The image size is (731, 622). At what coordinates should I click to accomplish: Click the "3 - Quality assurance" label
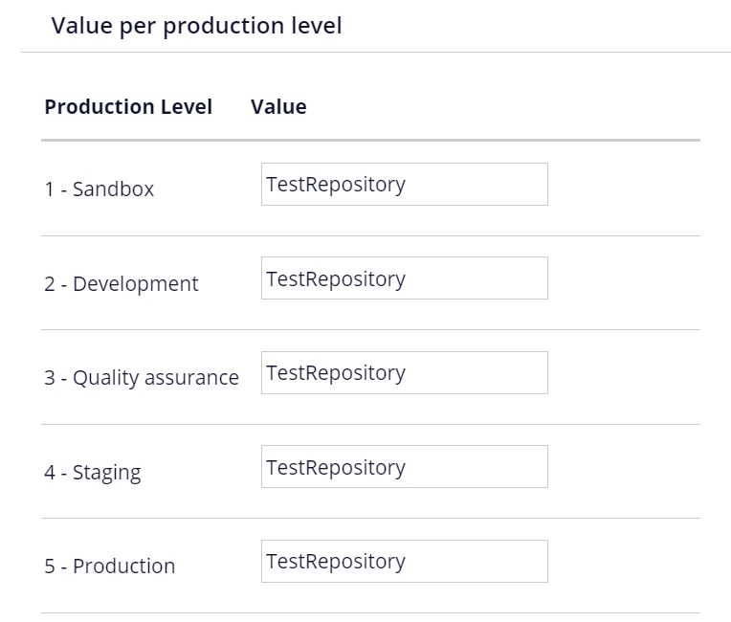141,378
